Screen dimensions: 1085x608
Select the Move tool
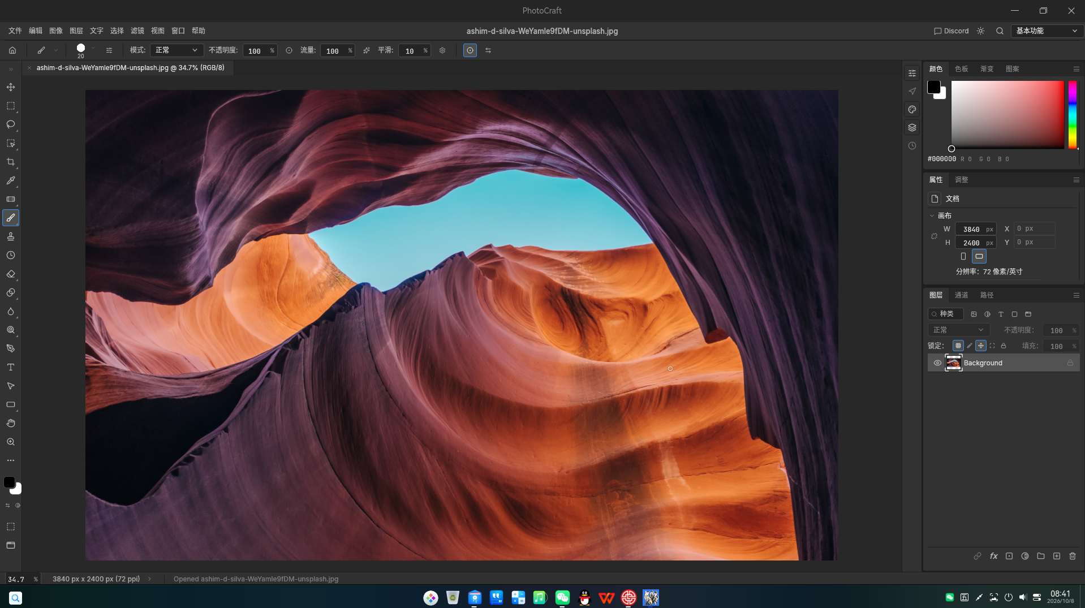pos(11,87)
